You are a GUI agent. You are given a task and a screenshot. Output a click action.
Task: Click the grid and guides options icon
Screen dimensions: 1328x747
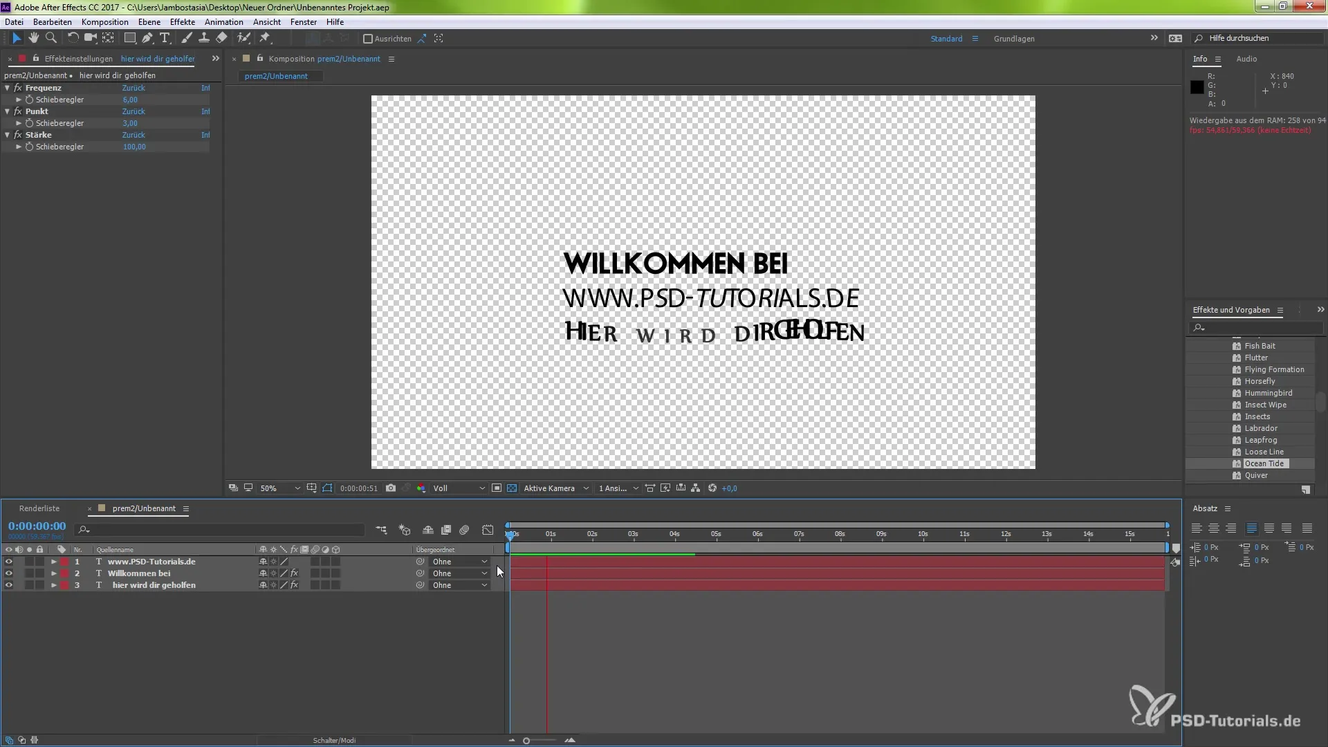coord(312,488)
